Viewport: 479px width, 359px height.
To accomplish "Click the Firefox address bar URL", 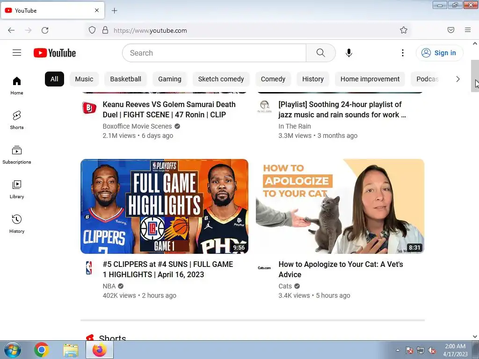I will [150, 30].
